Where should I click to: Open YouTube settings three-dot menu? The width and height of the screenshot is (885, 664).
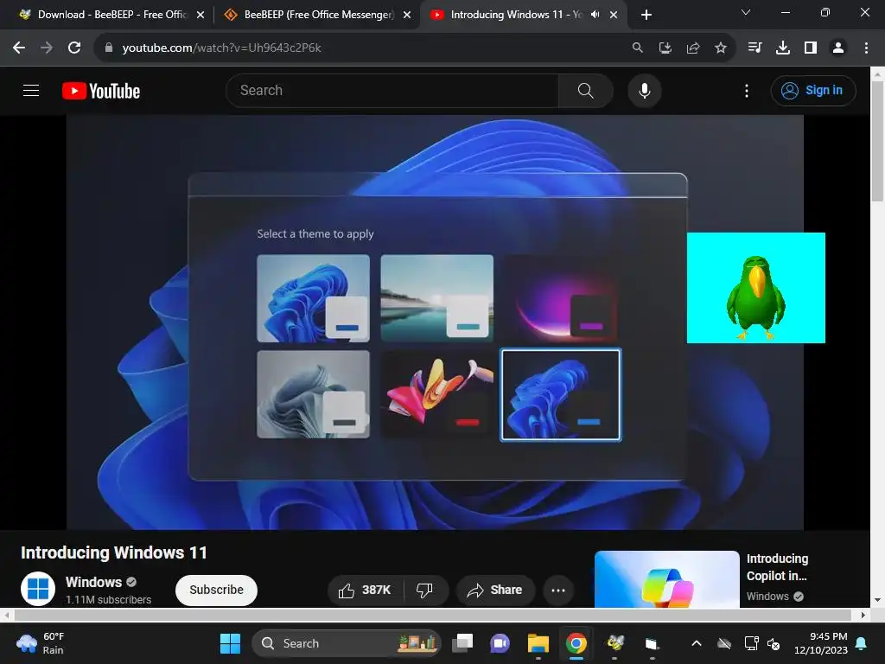[x=747, y=90]
